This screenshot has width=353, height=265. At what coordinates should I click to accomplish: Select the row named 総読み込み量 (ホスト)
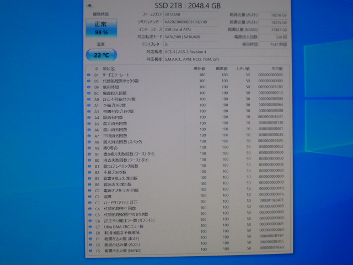click(x=189, y=245)
